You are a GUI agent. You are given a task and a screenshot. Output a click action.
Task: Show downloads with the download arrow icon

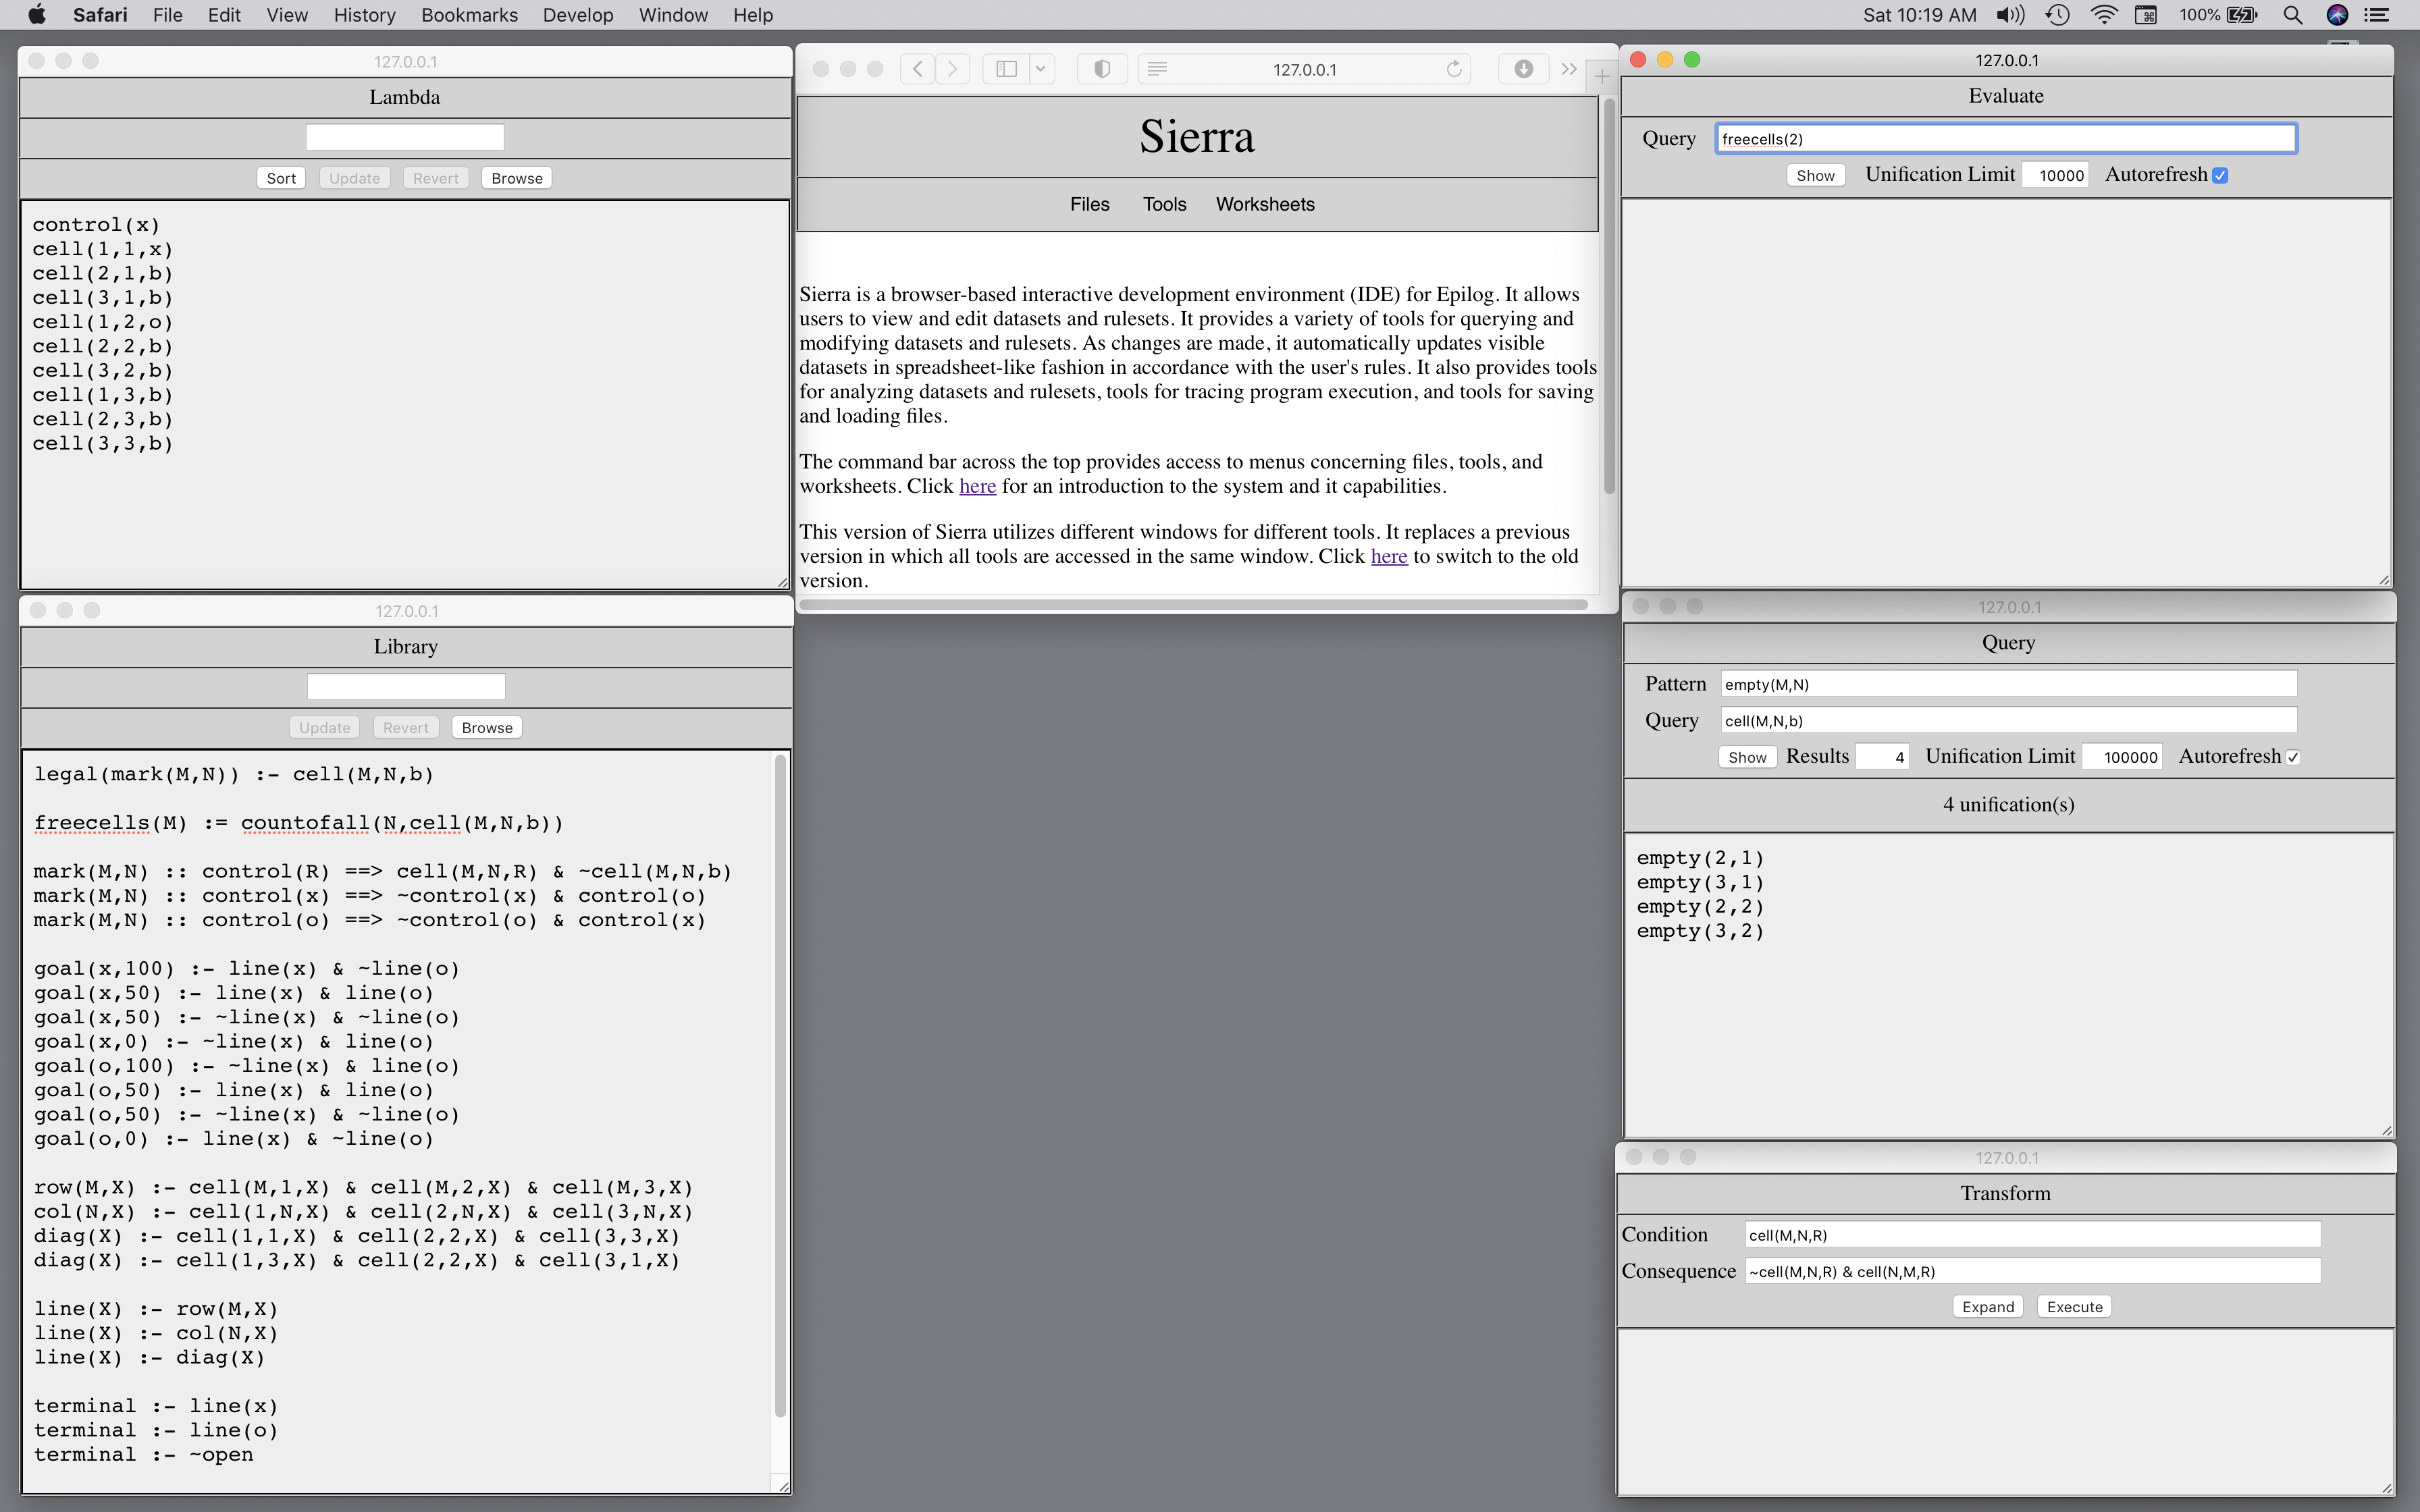(x=1523, y=69)
